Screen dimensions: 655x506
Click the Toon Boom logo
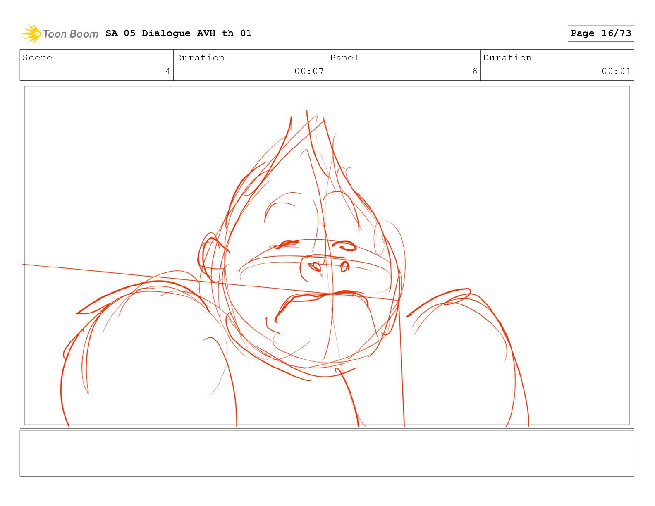tap(60, 33)
